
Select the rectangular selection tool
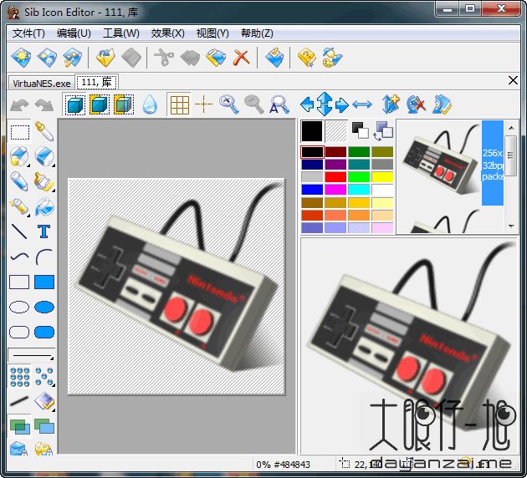19,131
